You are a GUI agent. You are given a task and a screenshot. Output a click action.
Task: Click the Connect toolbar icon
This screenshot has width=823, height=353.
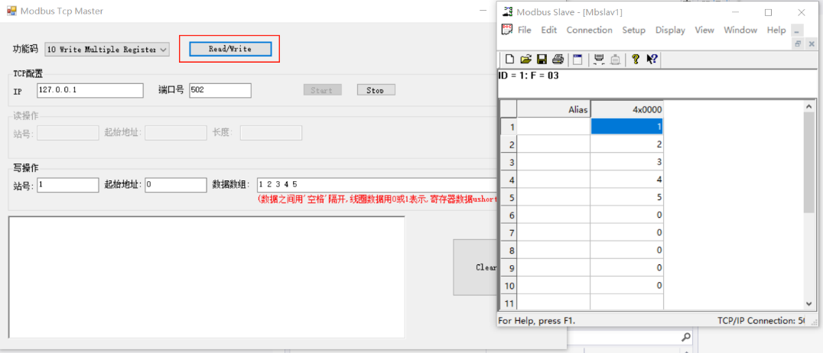pos(599,60)
